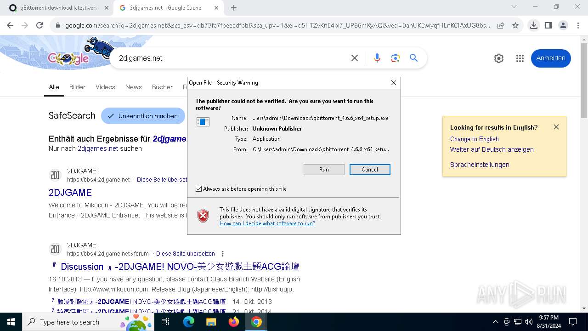The image size is (588, 331).
Task: Start voice search microphone
Action: point(377,58)
